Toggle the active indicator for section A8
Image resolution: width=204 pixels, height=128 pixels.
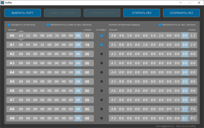pos(102,109)
